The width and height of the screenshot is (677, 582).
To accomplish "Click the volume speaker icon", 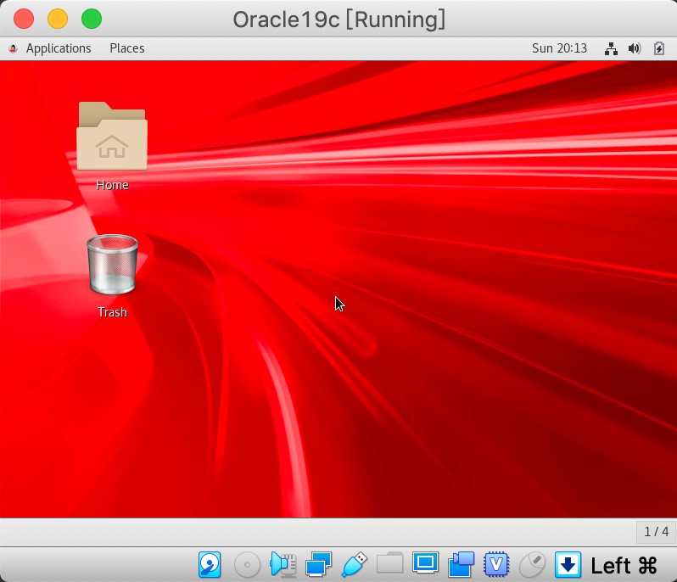I will click(x=635, y=48).
